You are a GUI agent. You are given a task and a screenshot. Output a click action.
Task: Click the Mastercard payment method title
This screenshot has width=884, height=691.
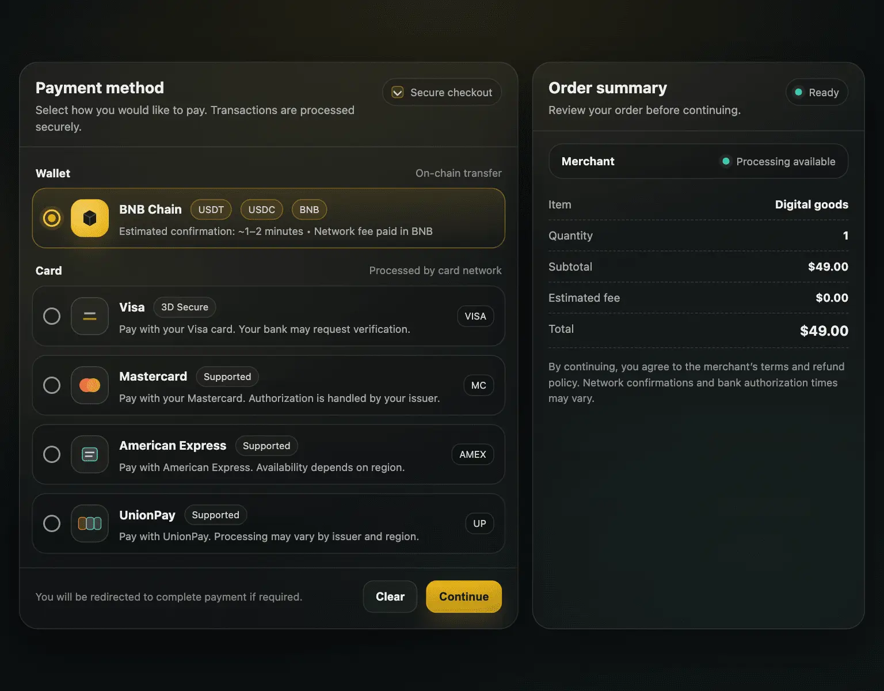click(153, 377)
